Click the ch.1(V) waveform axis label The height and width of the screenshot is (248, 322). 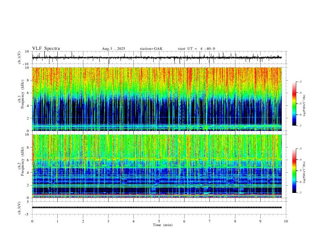click(x=20, y=58)
